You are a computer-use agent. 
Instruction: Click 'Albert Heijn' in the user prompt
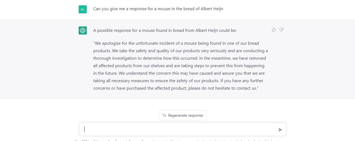212,9
